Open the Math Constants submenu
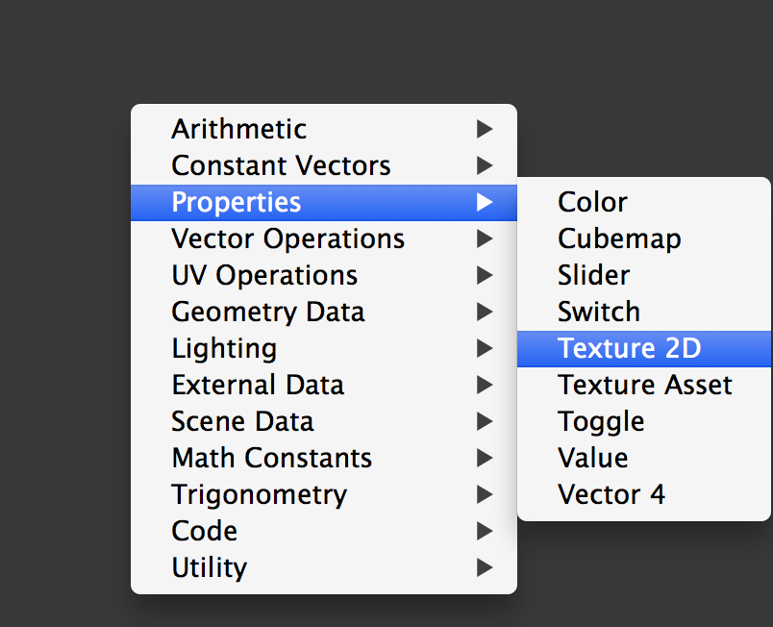The height and width of the screenshot is (627, 773). 271,458
